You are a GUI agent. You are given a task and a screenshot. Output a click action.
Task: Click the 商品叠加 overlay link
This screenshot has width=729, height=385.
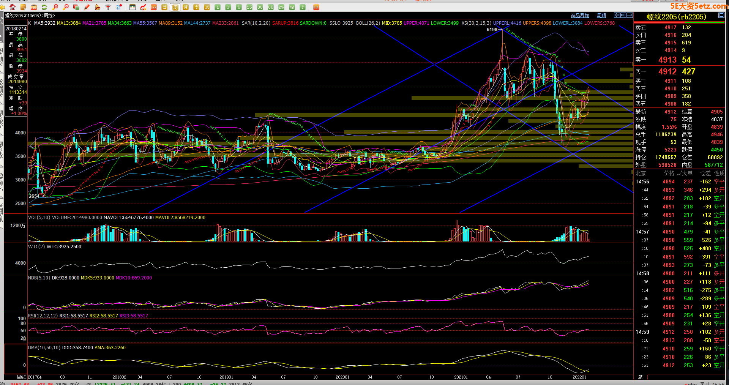[580, 16]
